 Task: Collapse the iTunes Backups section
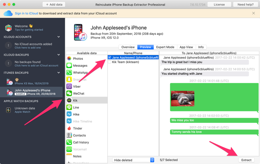[x=59, y=73]
